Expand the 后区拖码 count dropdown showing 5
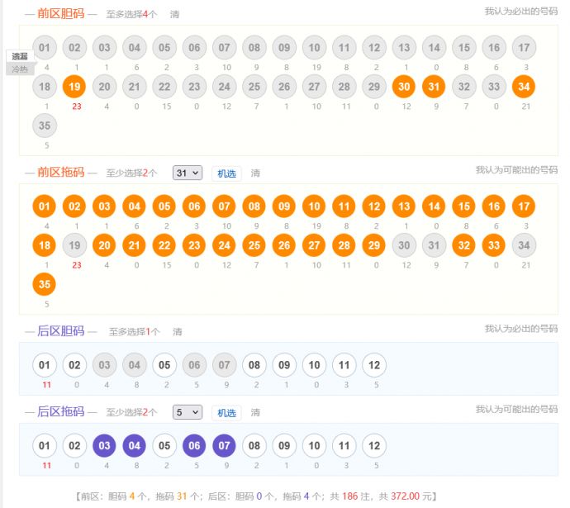Viewport: 570px width, 508px height. coord(188,412)
